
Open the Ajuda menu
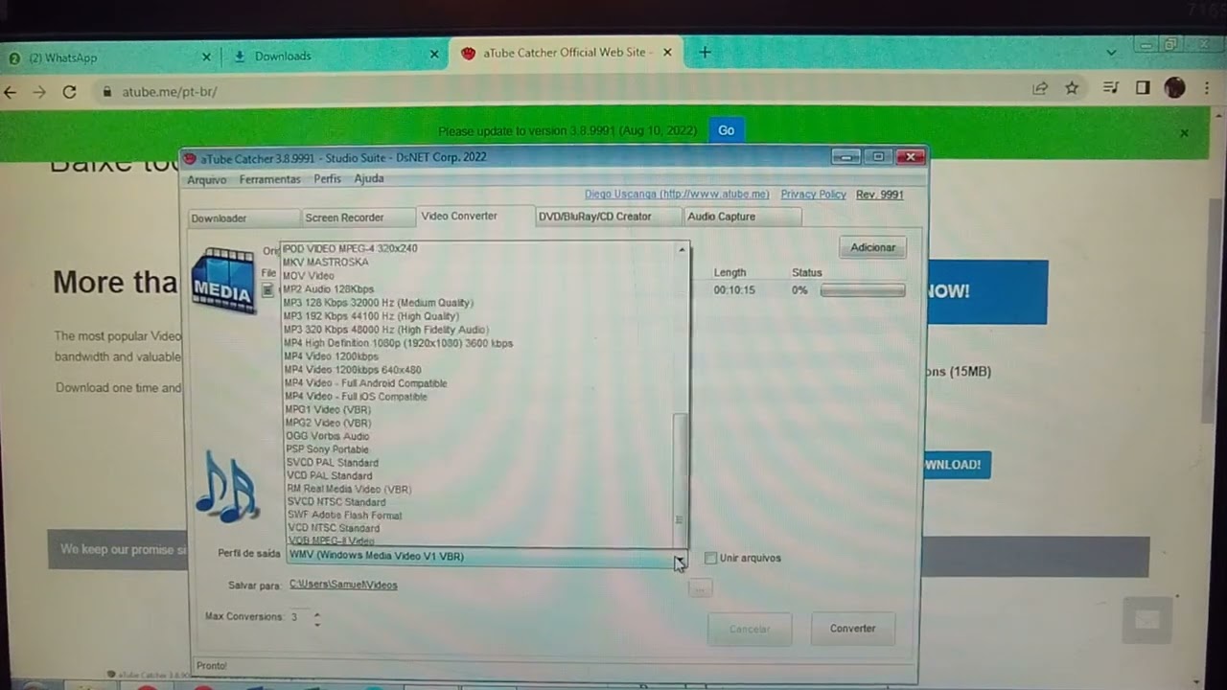click(x=369, y=178)
